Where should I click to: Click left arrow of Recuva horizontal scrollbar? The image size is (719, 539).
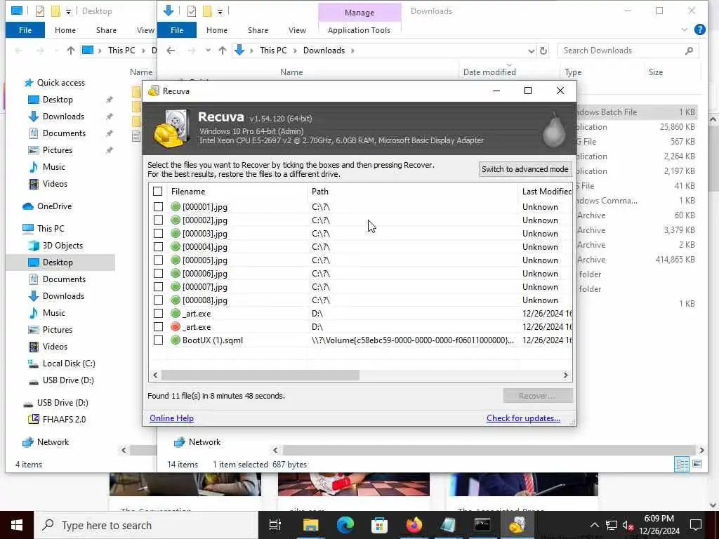[155, 375]
